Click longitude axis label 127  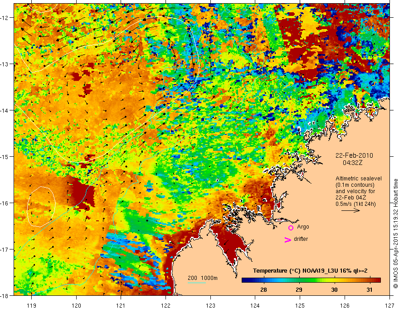[389, 305]
